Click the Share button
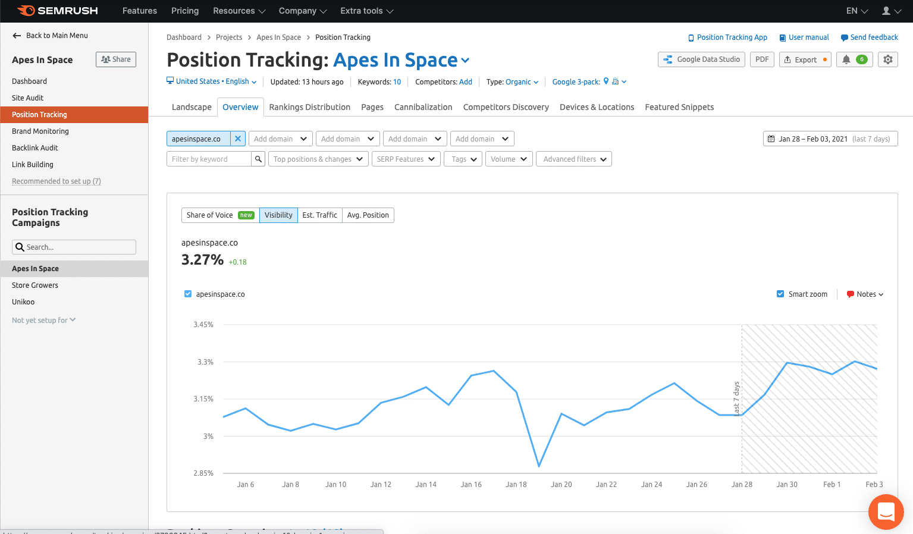Screen dimensions: 913x534 click(x=116, y=59)
